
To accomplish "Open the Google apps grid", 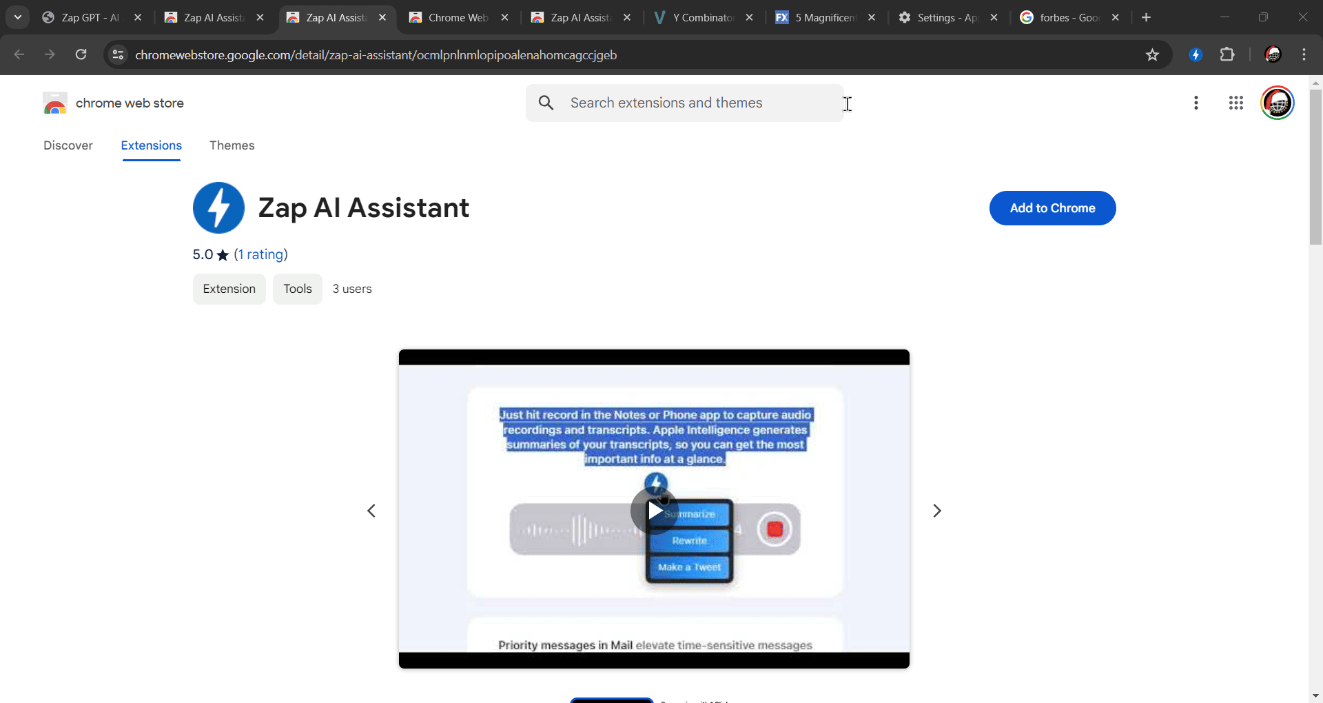I will point(1236,103).
